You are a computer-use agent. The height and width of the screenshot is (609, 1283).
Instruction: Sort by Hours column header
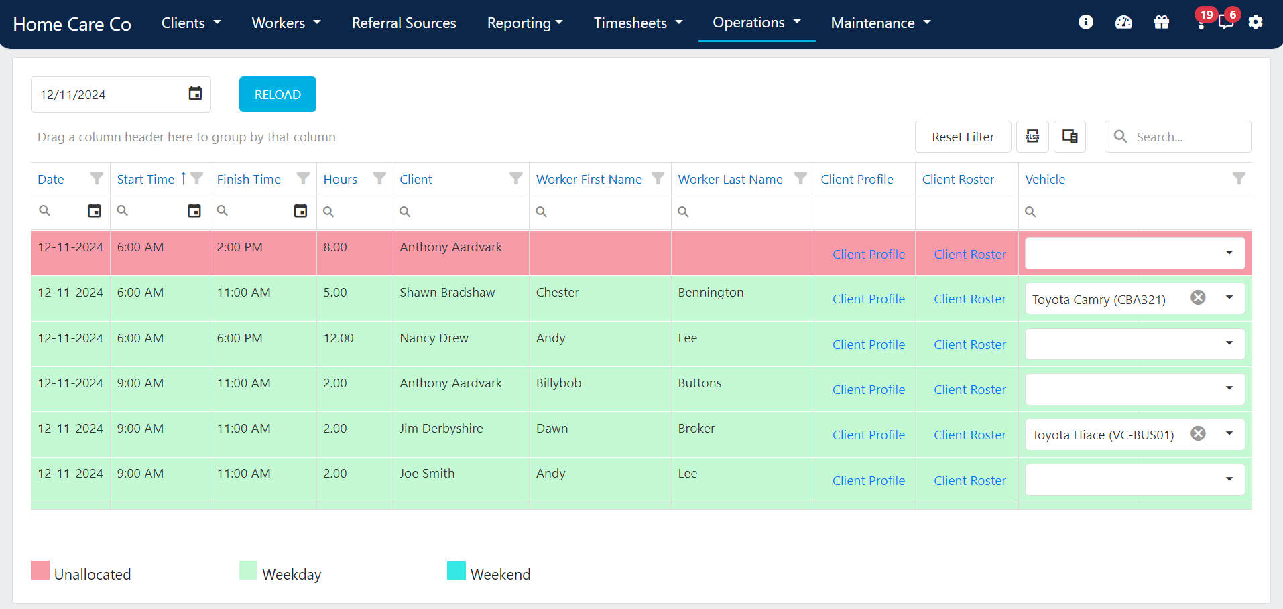[x=341, y=179]
